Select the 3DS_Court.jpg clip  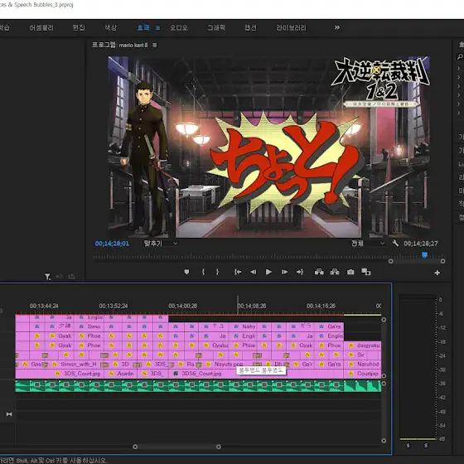point(60,374)
